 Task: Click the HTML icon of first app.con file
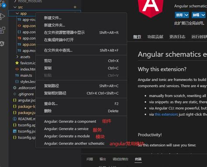(19, 26)
